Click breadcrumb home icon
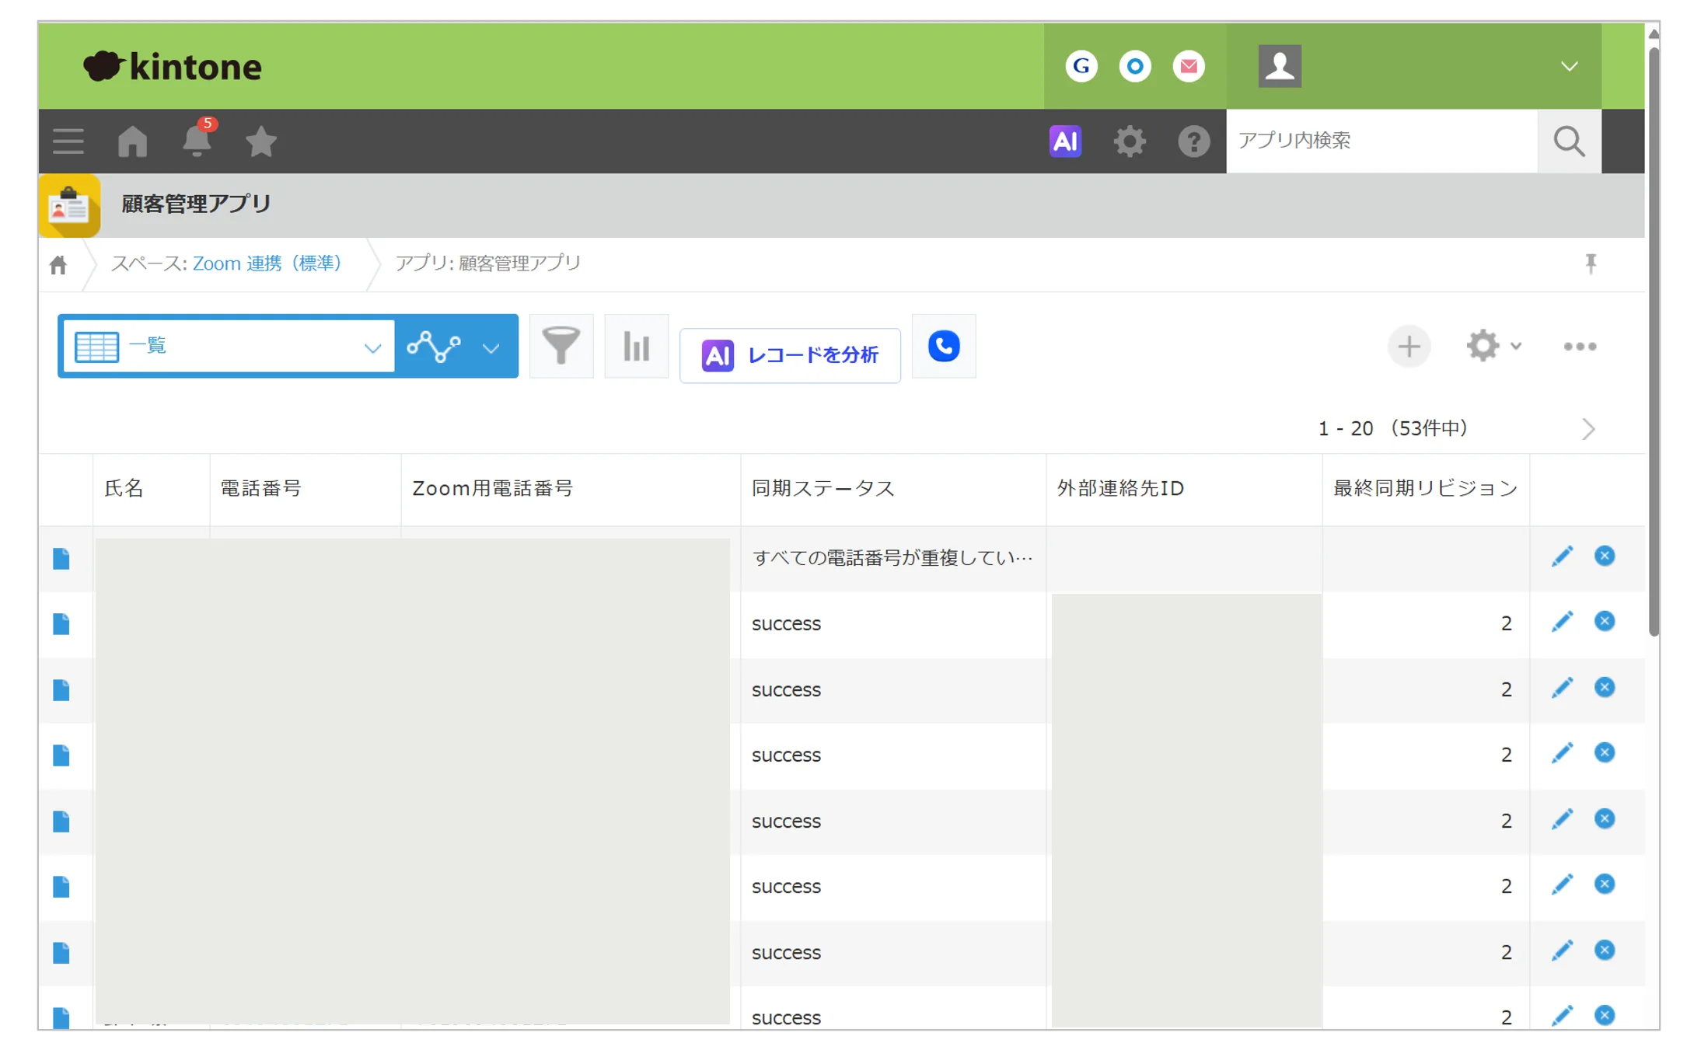Screen dimensions: 1694x1064 [x=58, y=265]
